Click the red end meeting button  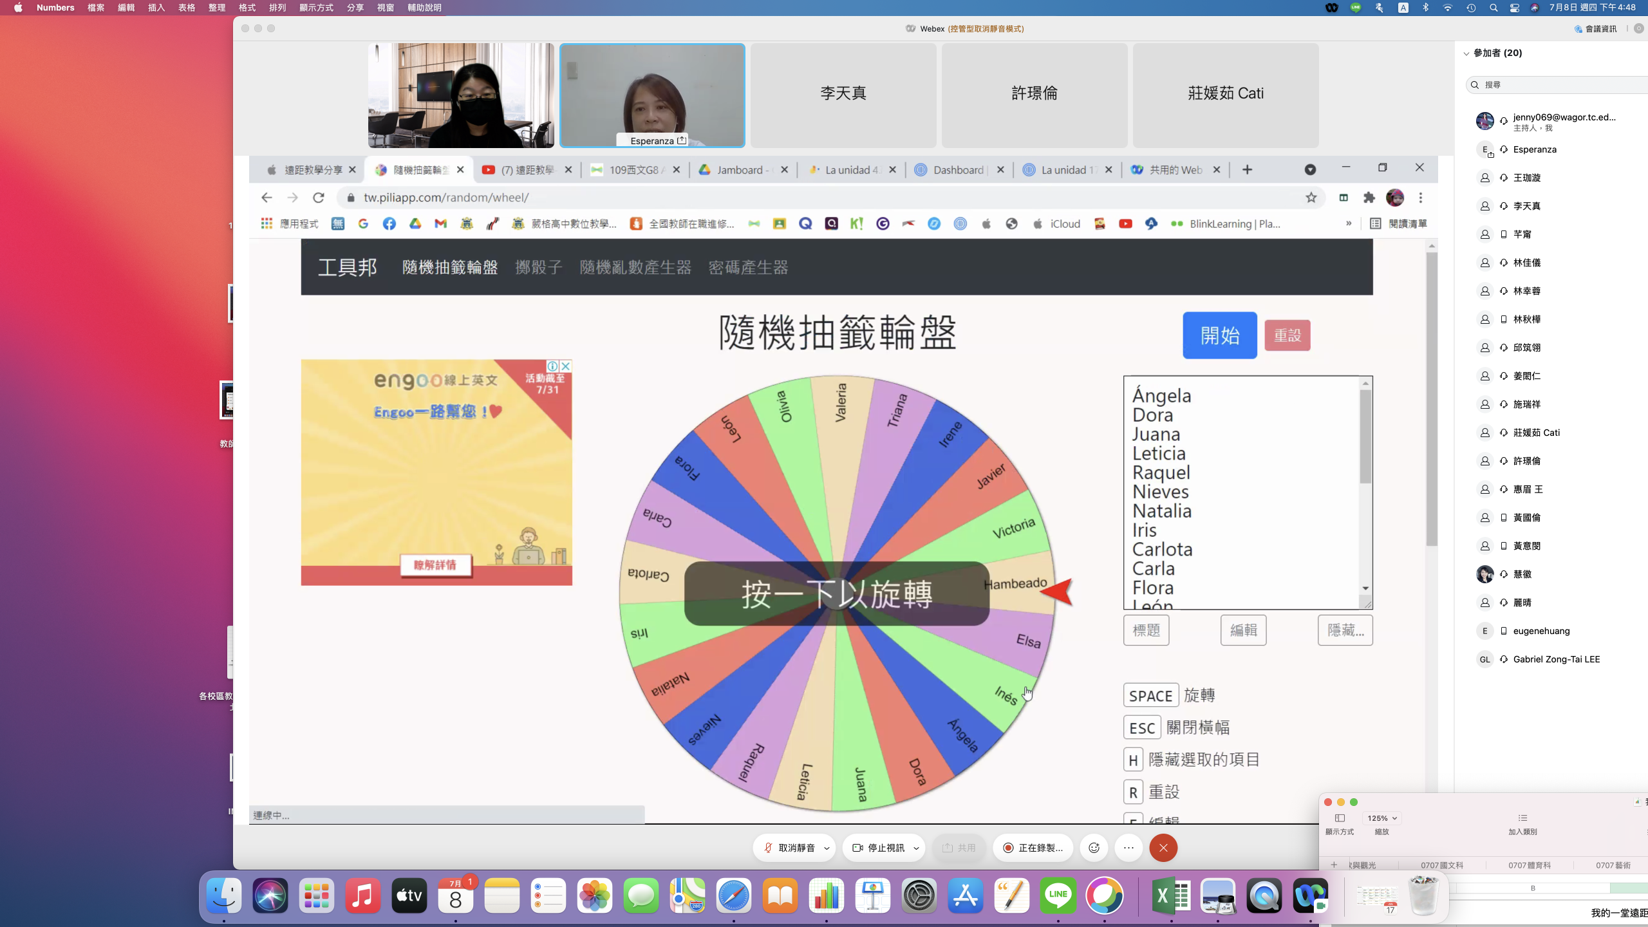[1163, 848]
